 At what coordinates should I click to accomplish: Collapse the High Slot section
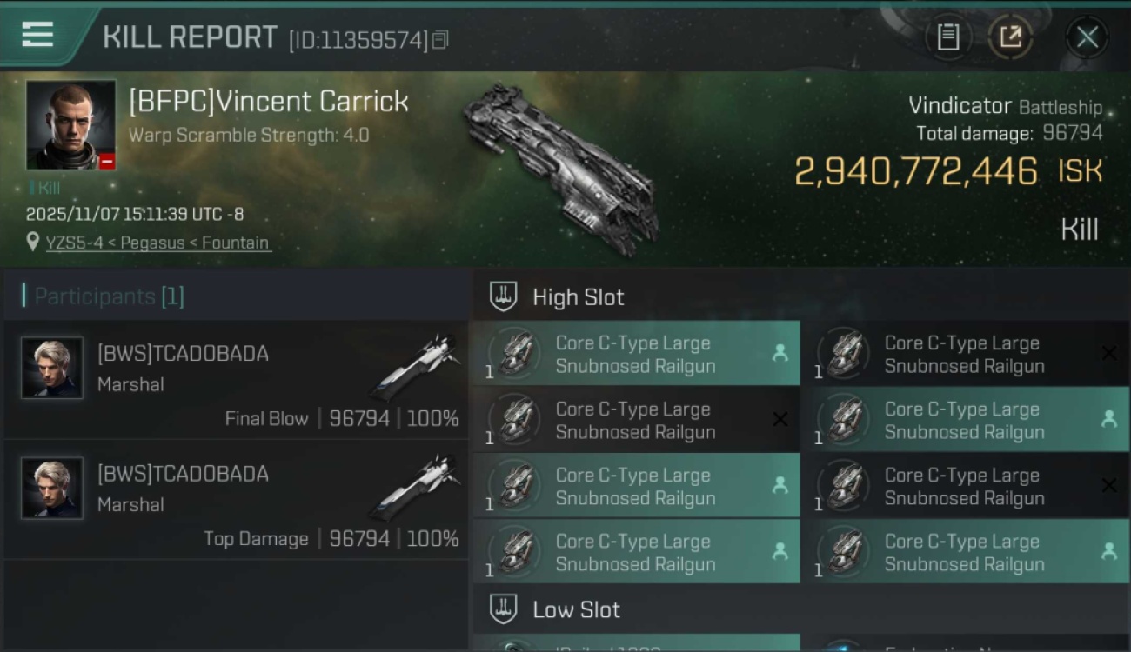[503, 296]
